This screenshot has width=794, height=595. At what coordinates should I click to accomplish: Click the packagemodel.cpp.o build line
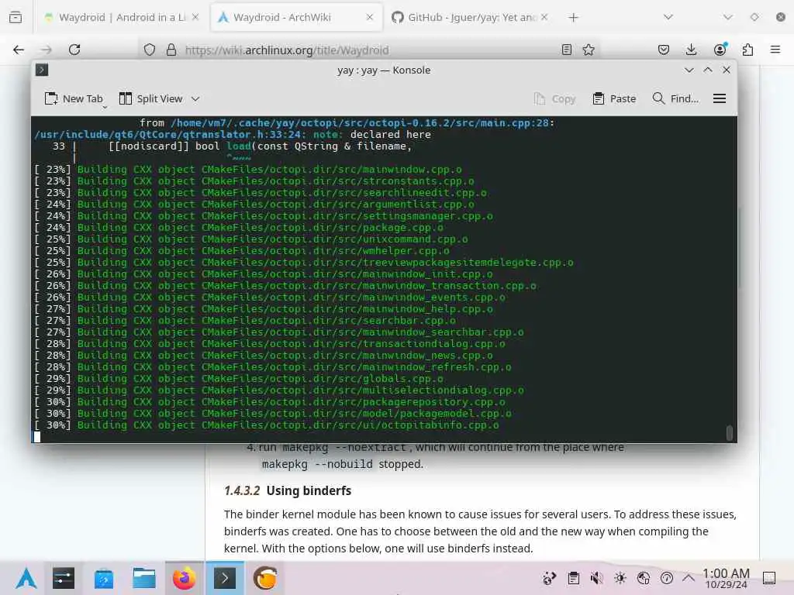[x=273, y=414]
